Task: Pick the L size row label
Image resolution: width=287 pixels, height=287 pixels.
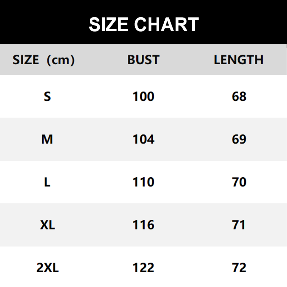Action: pyautogui.click(x=47, y=182)
